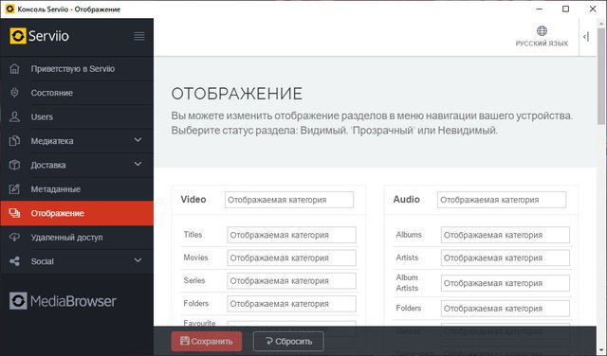Click the cloud icon beside Удаленный доступ
607x356 pixels.
click(x=15, y=237)
